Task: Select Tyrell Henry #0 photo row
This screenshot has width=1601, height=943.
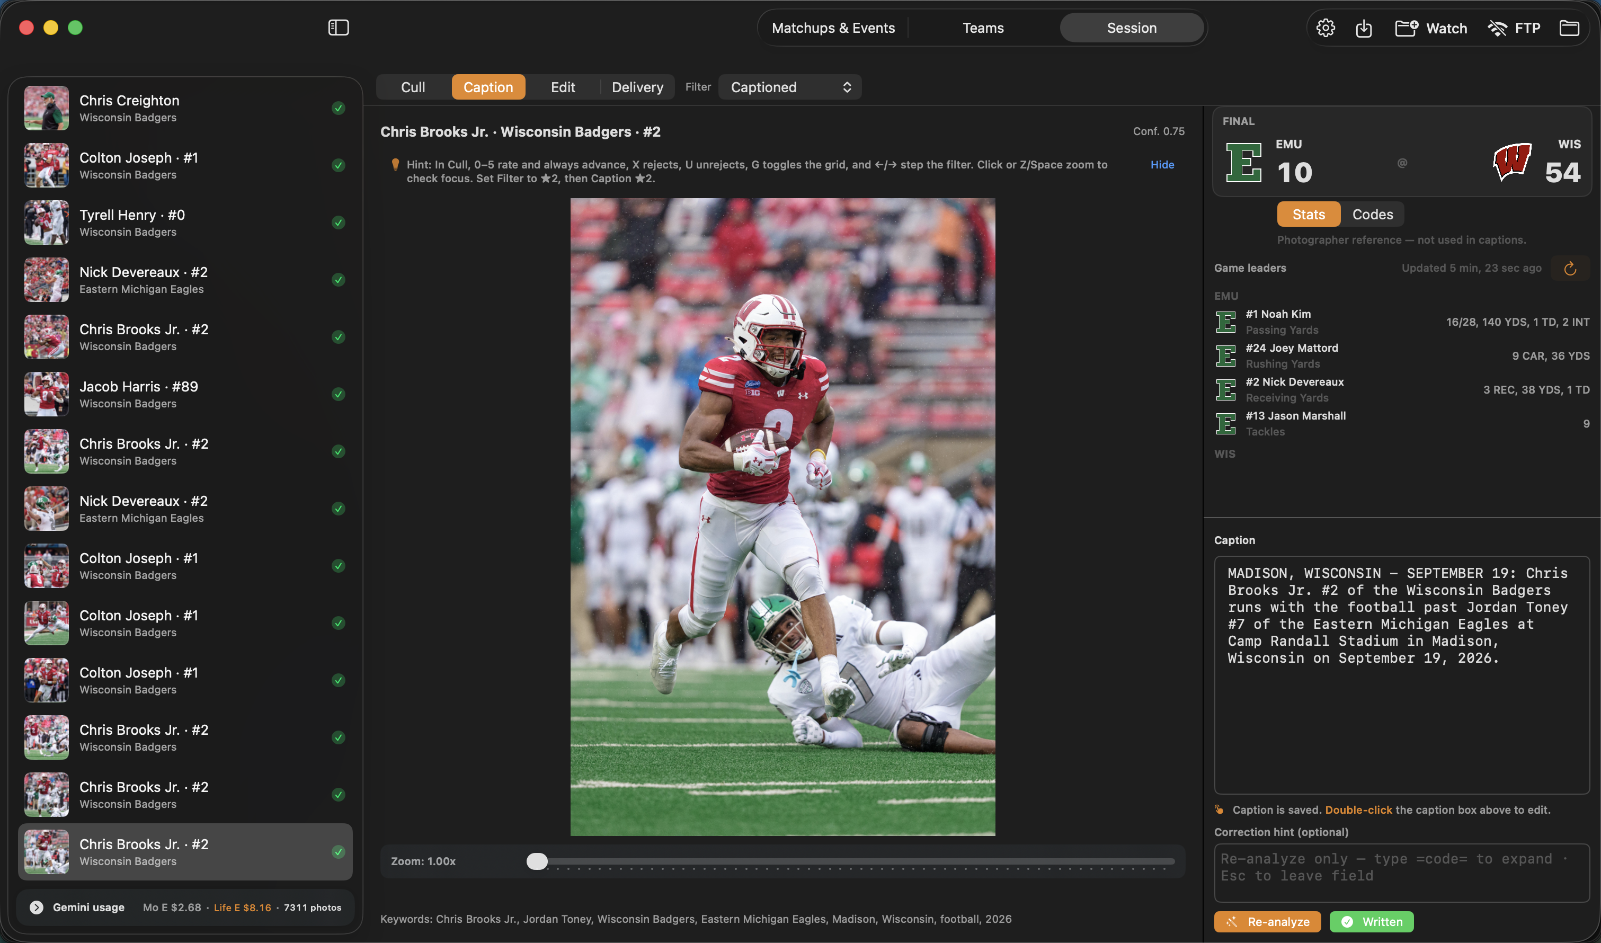Action: [x=185, y=223]
